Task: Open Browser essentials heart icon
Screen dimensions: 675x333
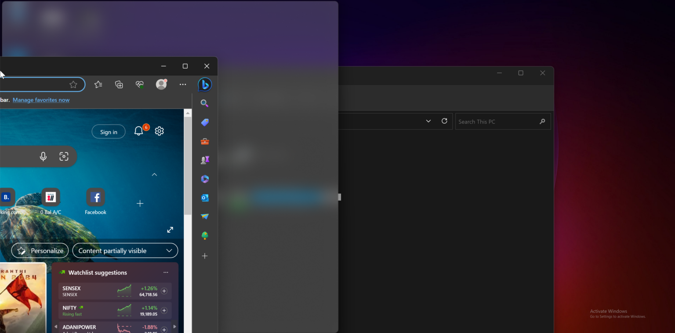Action: click(140, 84)
